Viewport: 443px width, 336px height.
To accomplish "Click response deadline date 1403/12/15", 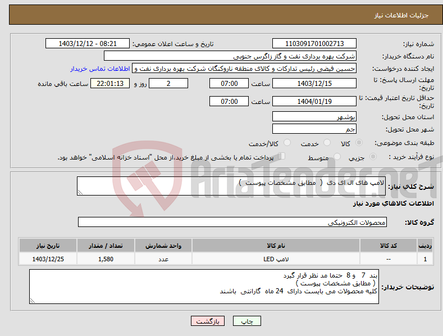I will (314, 83).
